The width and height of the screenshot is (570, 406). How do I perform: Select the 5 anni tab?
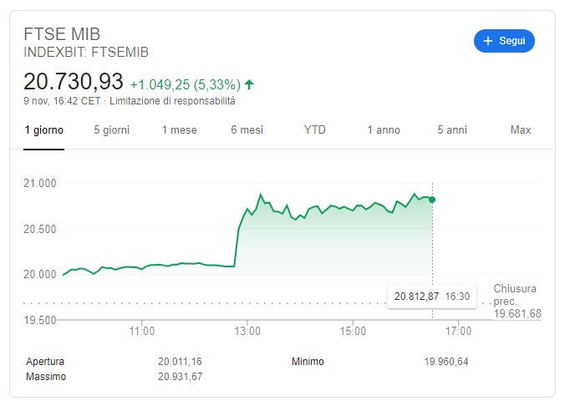452,129
